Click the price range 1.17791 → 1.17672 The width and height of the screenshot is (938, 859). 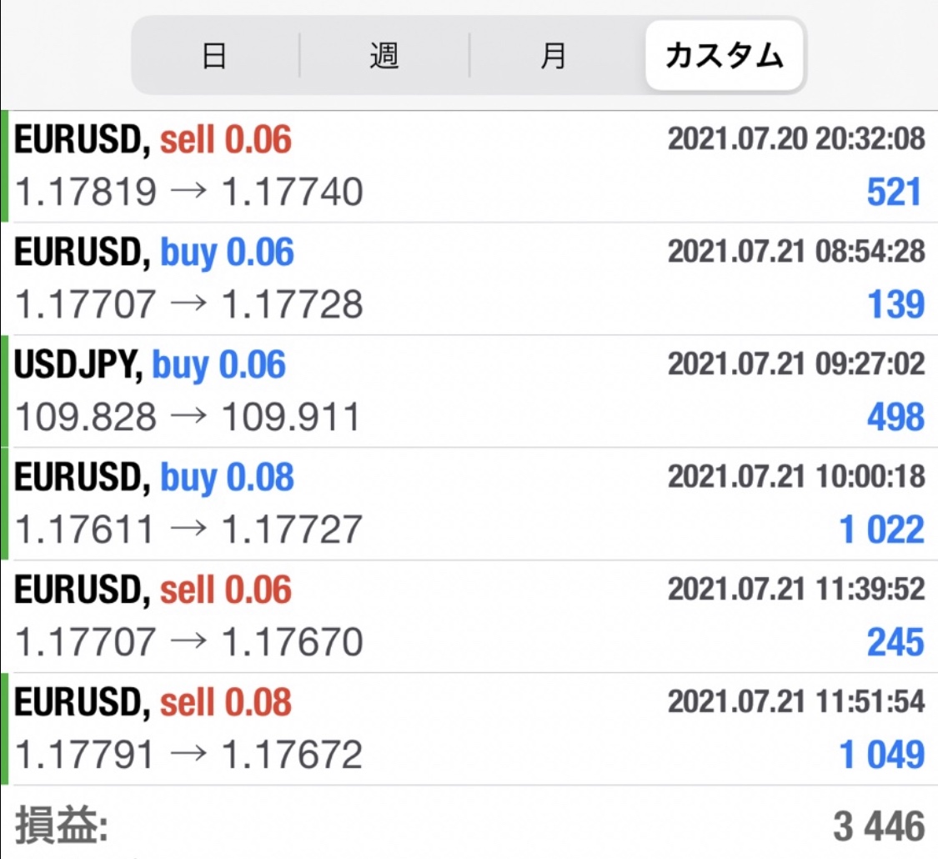pos(188,755)
